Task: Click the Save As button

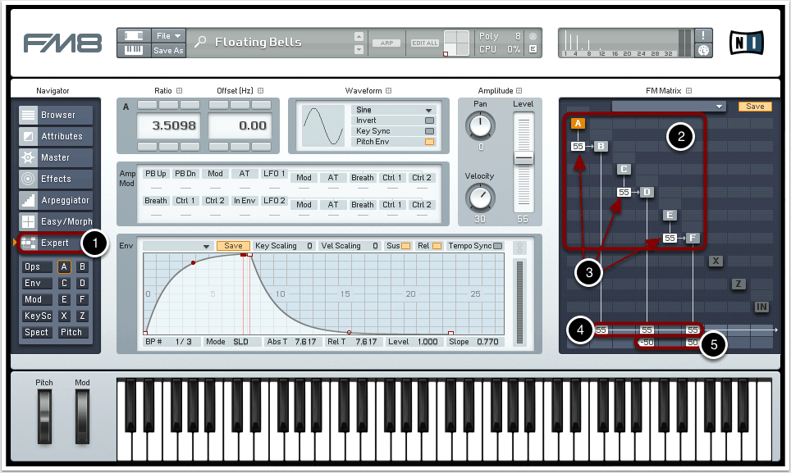Action: 168,50
